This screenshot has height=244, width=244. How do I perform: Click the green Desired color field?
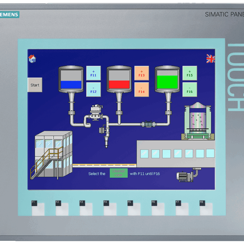pos(119,173)
